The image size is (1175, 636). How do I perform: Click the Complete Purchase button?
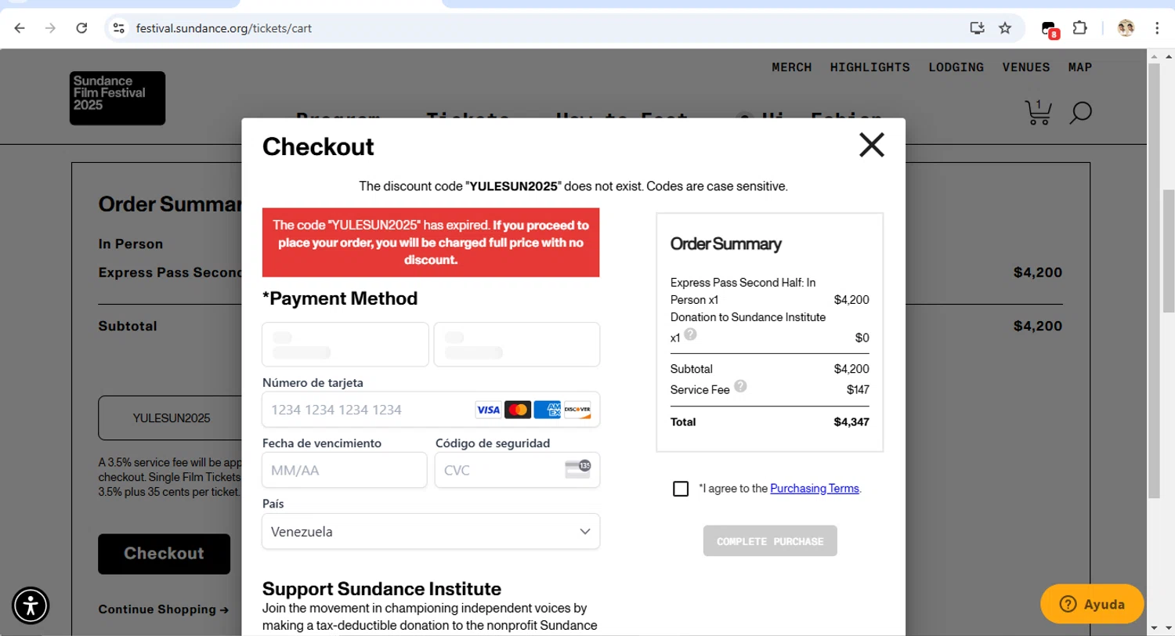770,541
